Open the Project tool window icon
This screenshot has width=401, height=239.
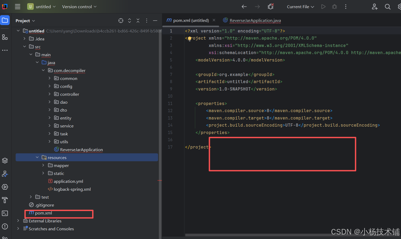[x=5, y=20]
